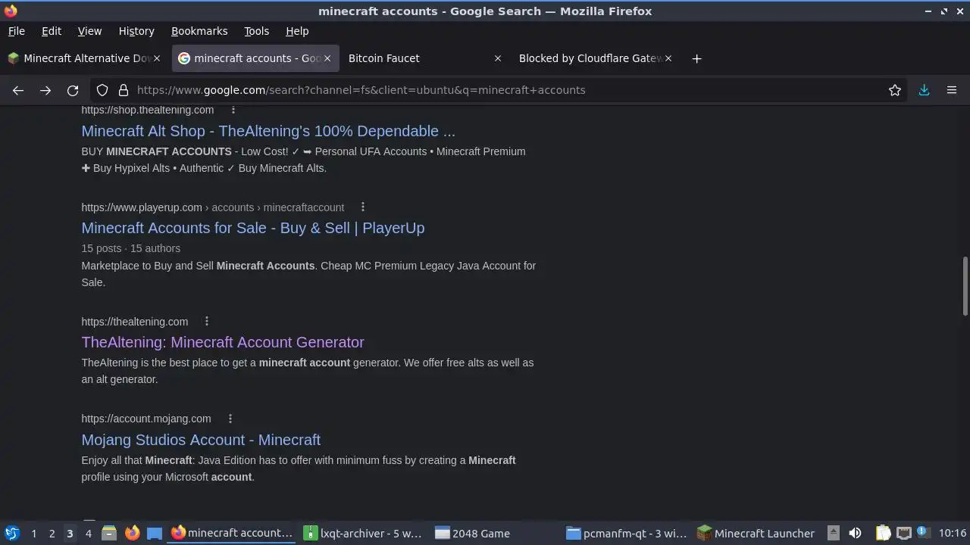970x545 pixels.
Task: Click the google.com address bar URL
Action: coord(361,90)
